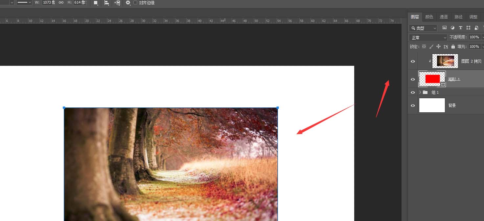Click the lock position icon
Image resolution: width=484 pixels, height=221 pixels.
[x=438, y=46]
